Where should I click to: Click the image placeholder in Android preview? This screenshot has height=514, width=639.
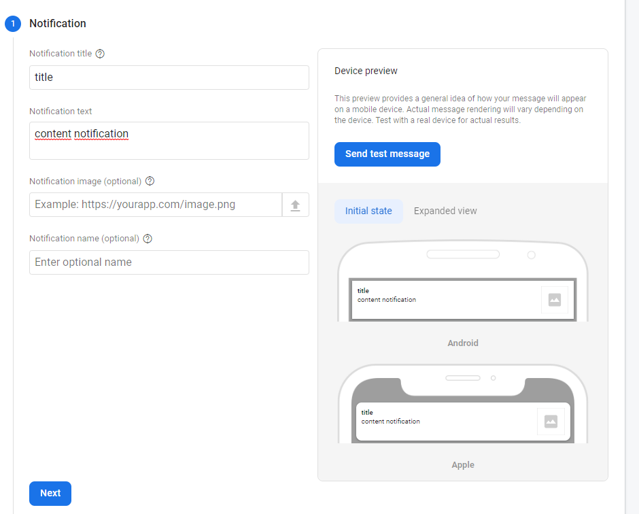pyautogui.click(x=554, y=299)
